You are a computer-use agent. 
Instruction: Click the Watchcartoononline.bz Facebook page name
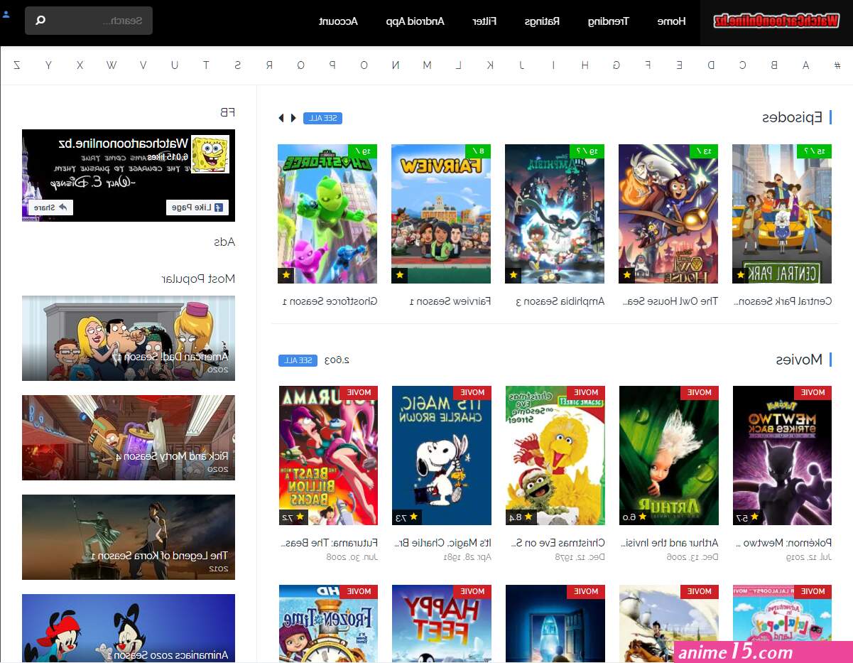124,144
